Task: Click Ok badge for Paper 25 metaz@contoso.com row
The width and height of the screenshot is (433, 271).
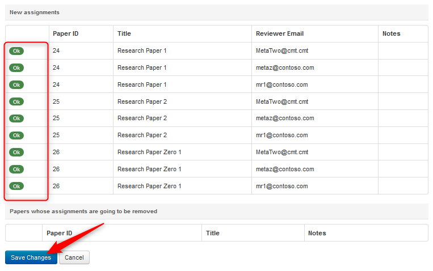Action: [x=16, y=118]
